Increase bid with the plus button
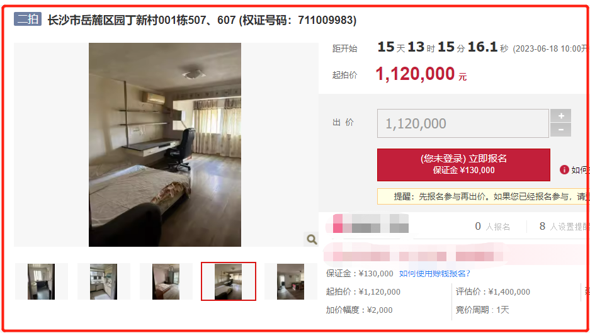Image resolution: width=590 pixels, height=333 pixels. [560, 116]
